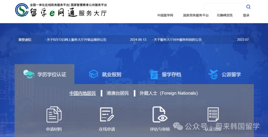Enable 无障碍浏览 accessibility mode

coord(224,15)
